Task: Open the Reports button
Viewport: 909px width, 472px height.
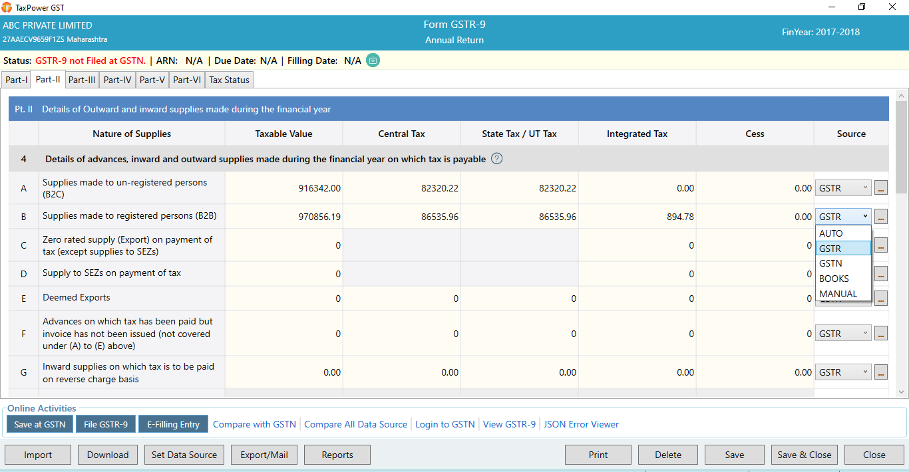Action: pos(337,455)
